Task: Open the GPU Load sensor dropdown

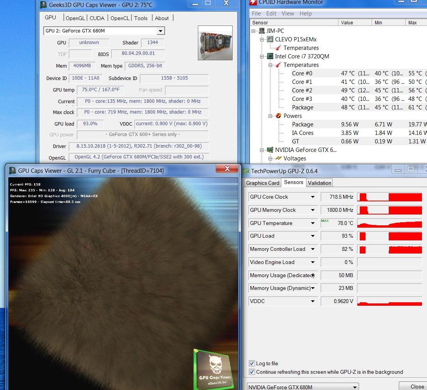Action: pyautogui.click(x=313, y=236)
